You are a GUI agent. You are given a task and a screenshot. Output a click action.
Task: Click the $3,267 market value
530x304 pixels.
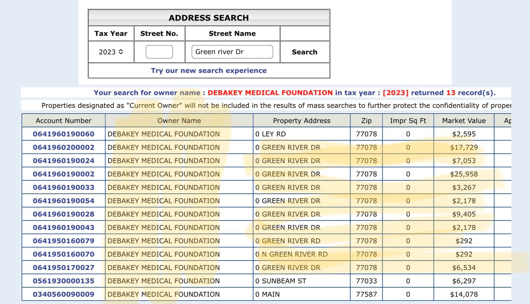pyautogui.click(x=464, y=188)
